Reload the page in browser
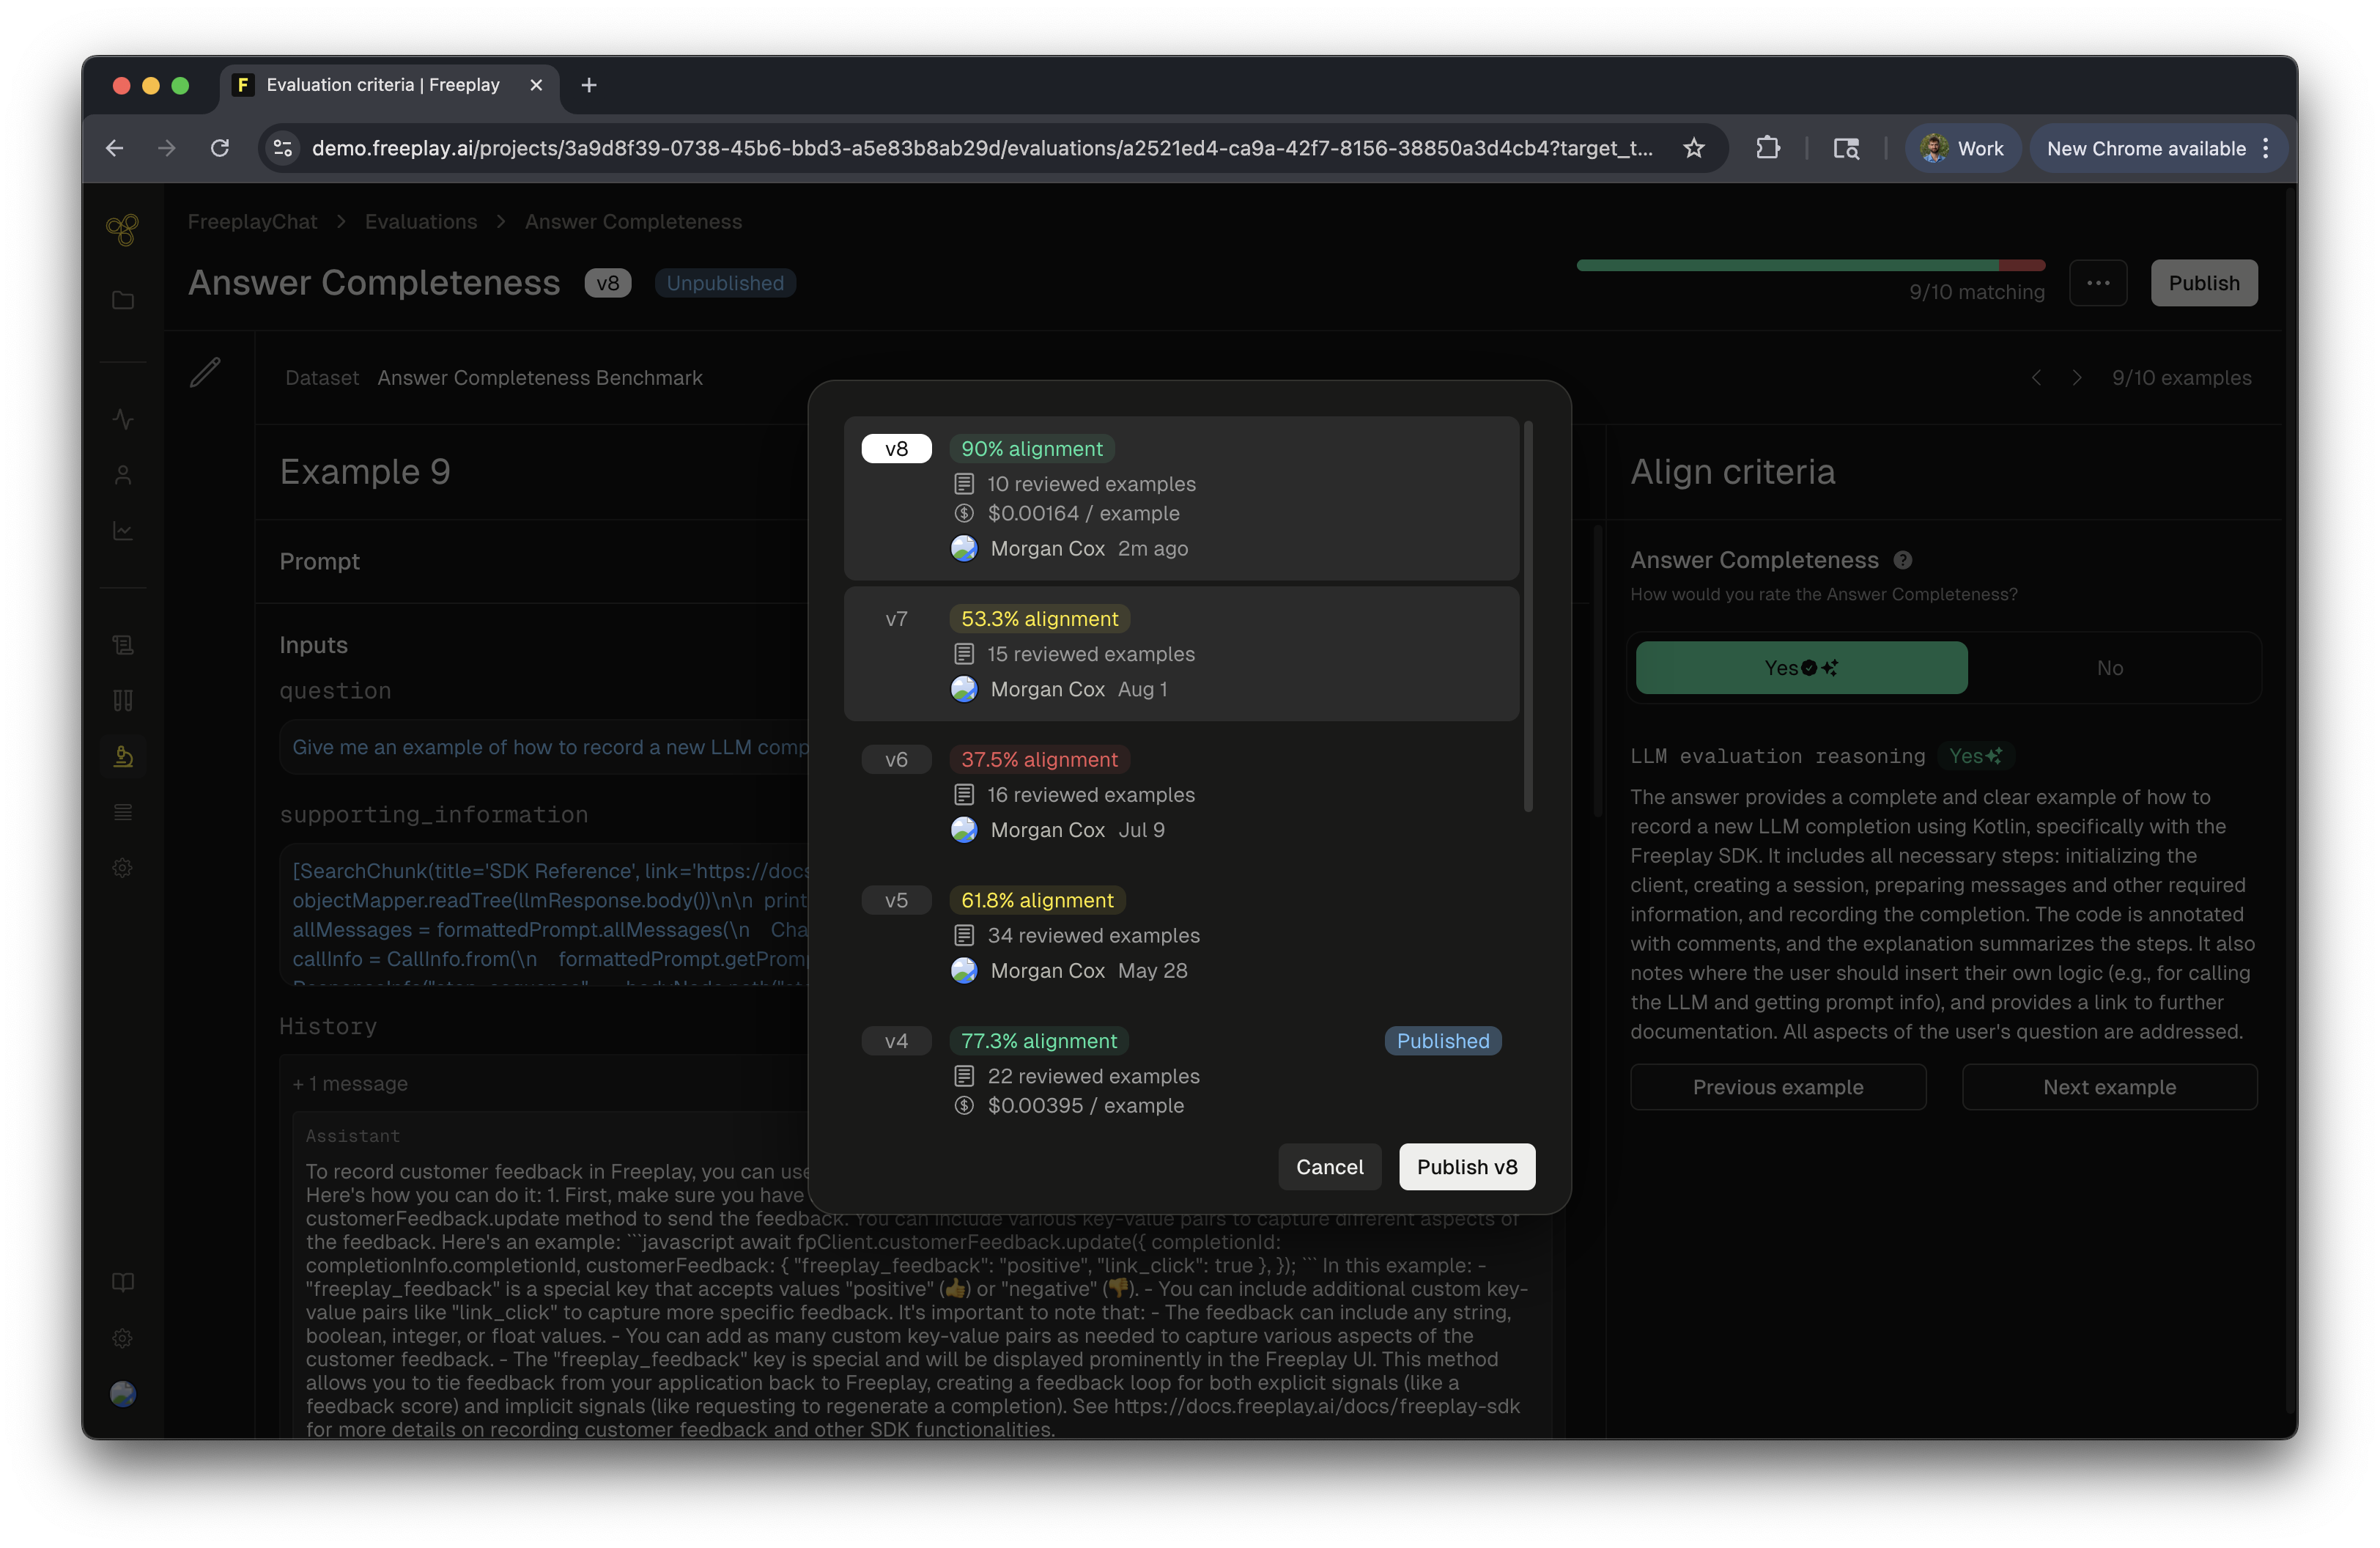The width and height of the screenshot is (2380, 1548). click(x=220, y=148)
